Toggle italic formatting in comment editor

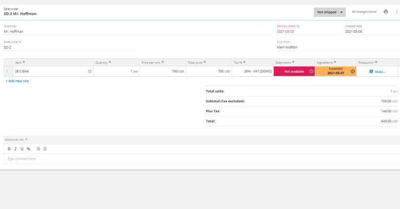click(16, 149)
